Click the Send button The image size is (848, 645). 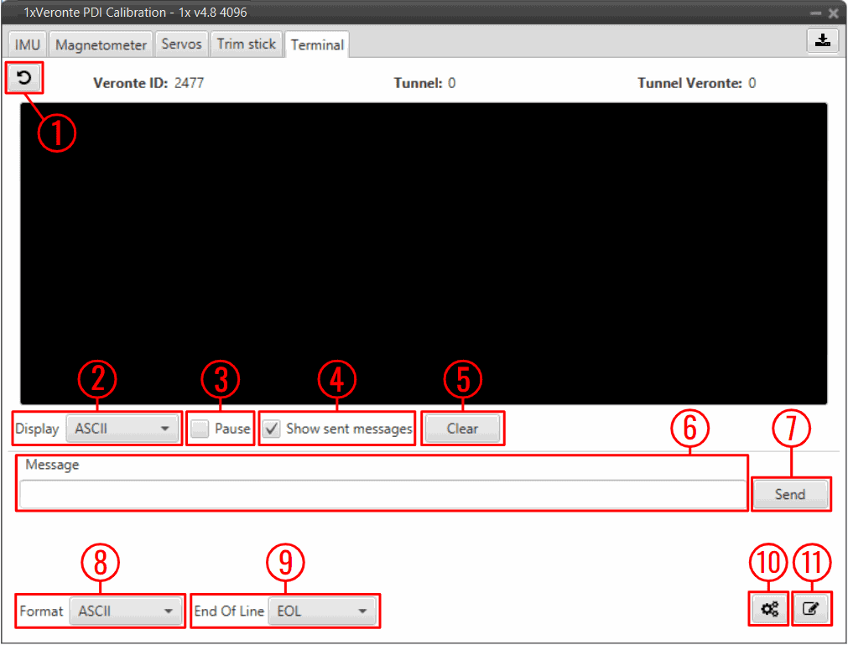coord(789,494)
